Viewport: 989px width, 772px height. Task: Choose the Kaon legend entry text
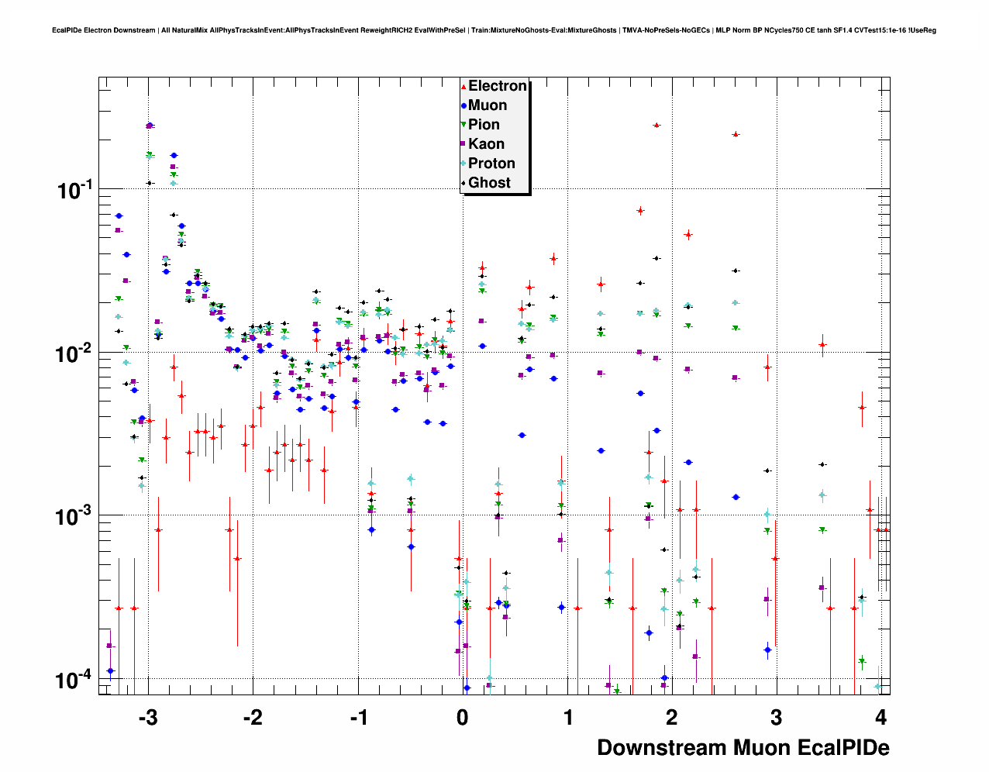click(486, 144)
